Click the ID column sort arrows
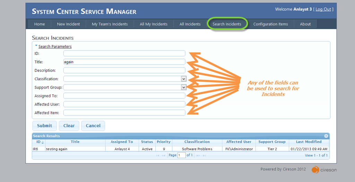355x182 pixels. click(x=43, y=142)
